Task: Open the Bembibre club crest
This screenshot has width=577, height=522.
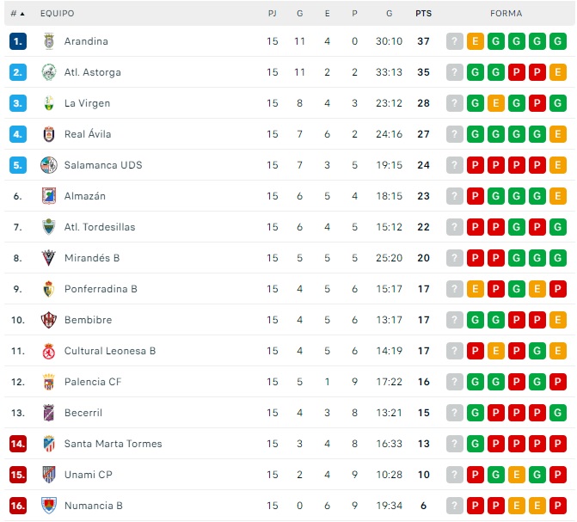Action: [x=48, y=320]
